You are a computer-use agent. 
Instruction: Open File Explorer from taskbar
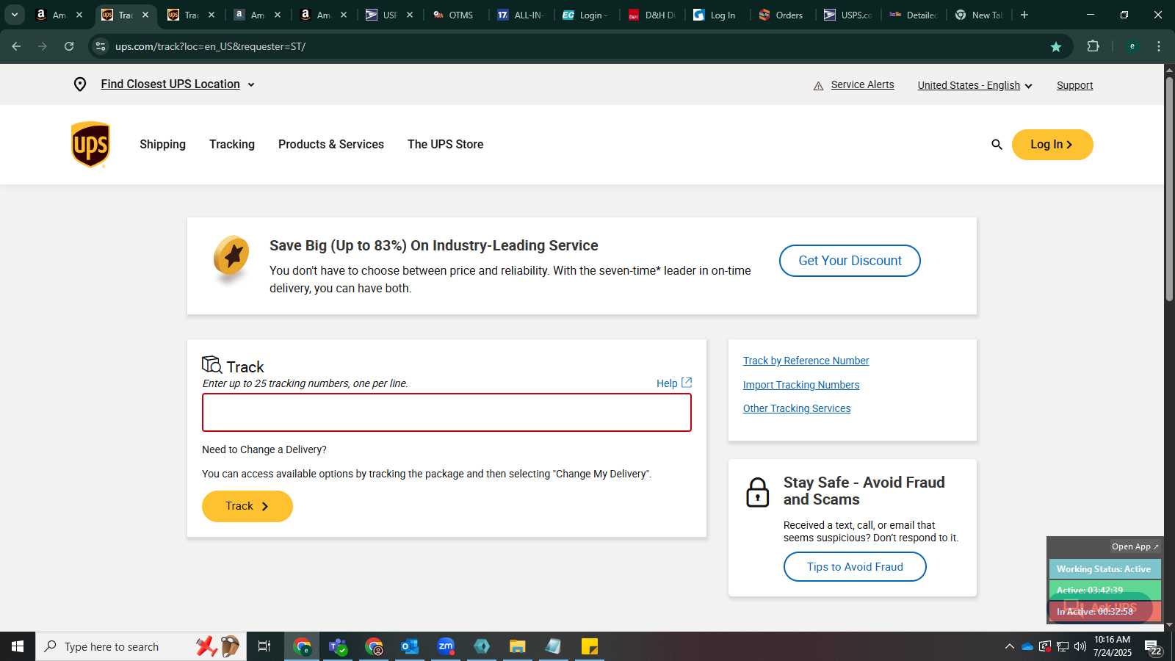pos(518,646)
